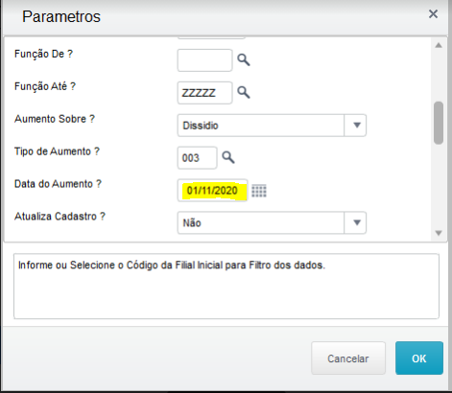The width and height of the screenshot is (452, 393).
Task: Click the OK button
Action: tap(419, 358)
